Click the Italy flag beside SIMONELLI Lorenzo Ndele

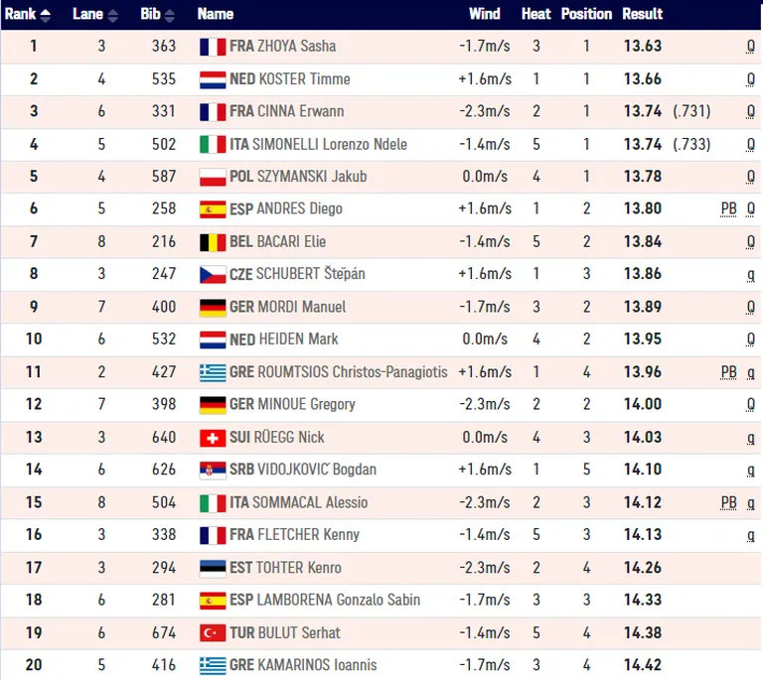pos(213,144)
